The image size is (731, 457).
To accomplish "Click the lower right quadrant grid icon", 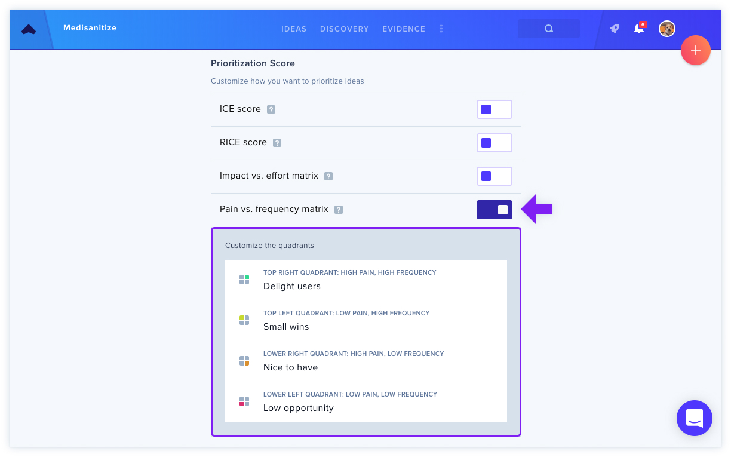I will pyautogui.click(x=244, y=361).
